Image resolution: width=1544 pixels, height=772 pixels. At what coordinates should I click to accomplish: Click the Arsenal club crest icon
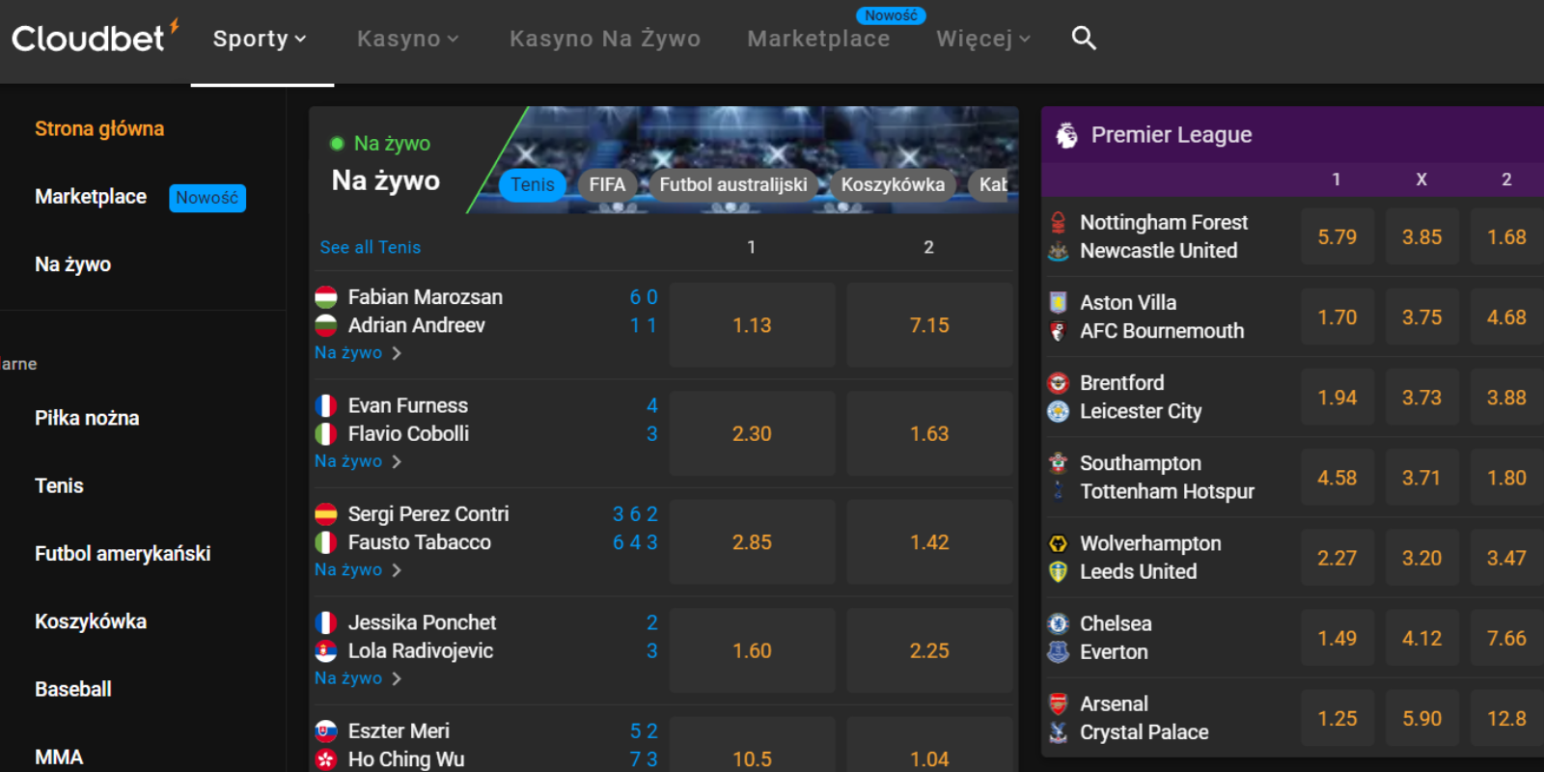[1059, 704]
